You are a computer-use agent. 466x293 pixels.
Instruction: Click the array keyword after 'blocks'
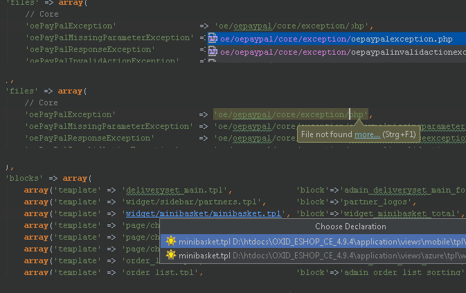pos(75,178)
